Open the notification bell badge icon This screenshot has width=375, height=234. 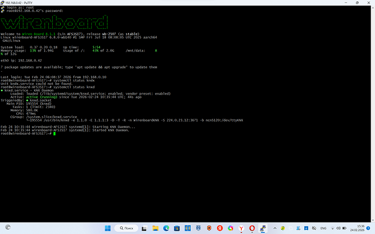tap(368, 228)
